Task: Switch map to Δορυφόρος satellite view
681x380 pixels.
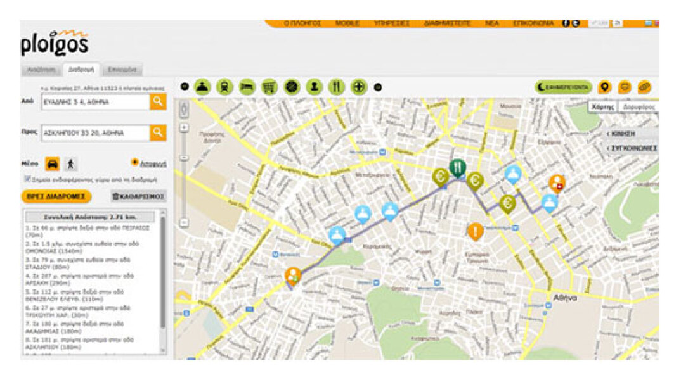Action: (637, 107)
